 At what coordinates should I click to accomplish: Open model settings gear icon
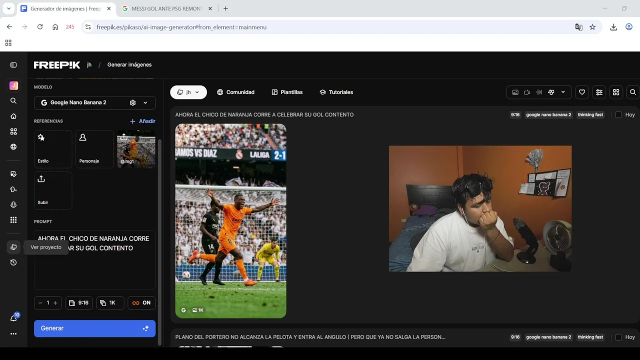tap(132, 102)
